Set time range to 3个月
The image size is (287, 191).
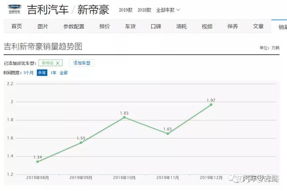click(29, 72)
